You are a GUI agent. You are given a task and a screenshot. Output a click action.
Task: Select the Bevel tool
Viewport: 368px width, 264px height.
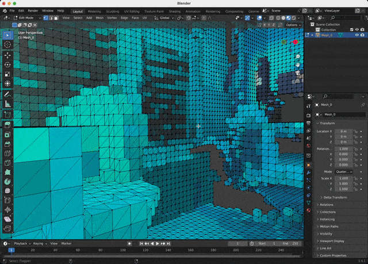(x=7, y=144)
